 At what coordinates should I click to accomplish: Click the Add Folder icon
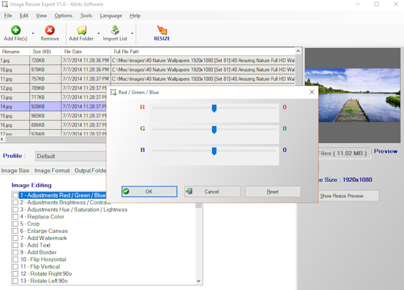(x=81, y=30)
